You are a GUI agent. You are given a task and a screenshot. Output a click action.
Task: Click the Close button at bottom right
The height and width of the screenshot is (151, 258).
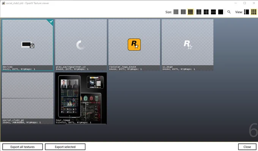click(x=247, y=147)
